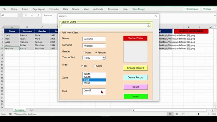Switch to the Data tab
The height and width of the screenshot is (122, 217).
coord(65,9)
